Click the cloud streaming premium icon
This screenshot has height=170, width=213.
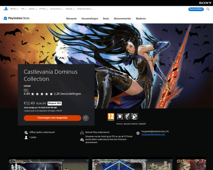point(82,140)
